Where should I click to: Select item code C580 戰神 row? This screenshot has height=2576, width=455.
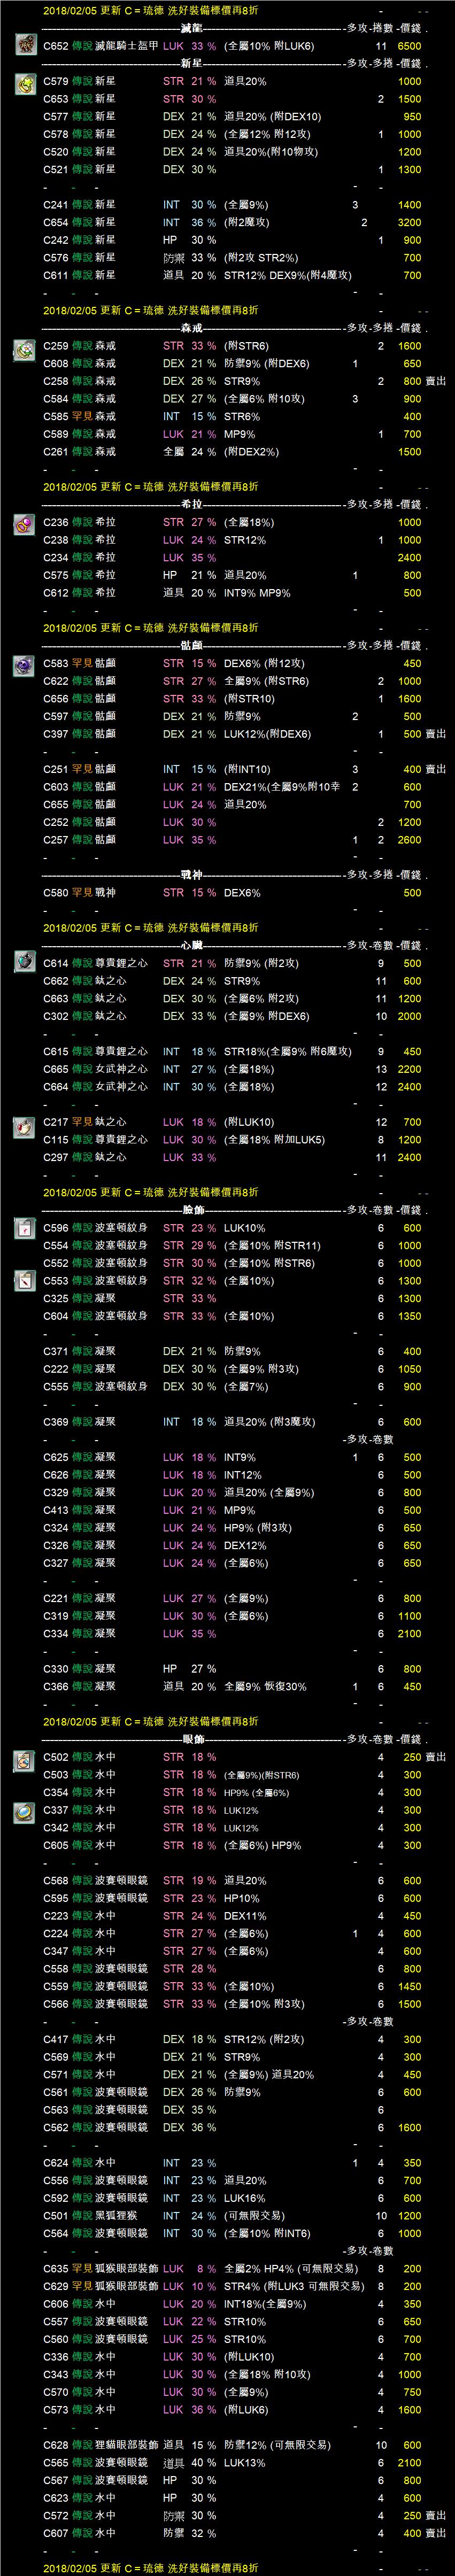[55, 893]
